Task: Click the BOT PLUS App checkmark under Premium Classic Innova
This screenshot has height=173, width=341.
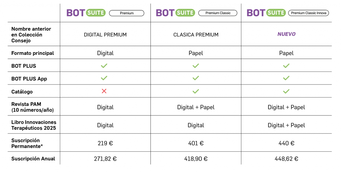Action: point(286,78)
